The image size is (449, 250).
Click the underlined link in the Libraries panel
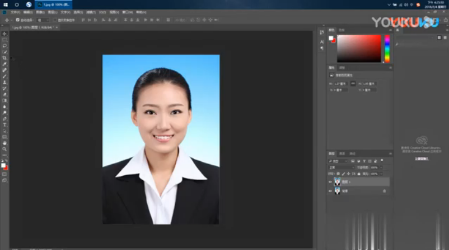[422, 158]
